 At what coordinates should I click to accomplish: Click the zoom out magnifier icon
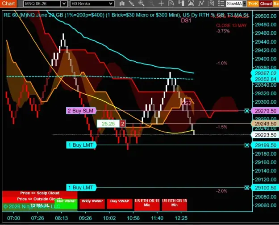pos(151,4)
